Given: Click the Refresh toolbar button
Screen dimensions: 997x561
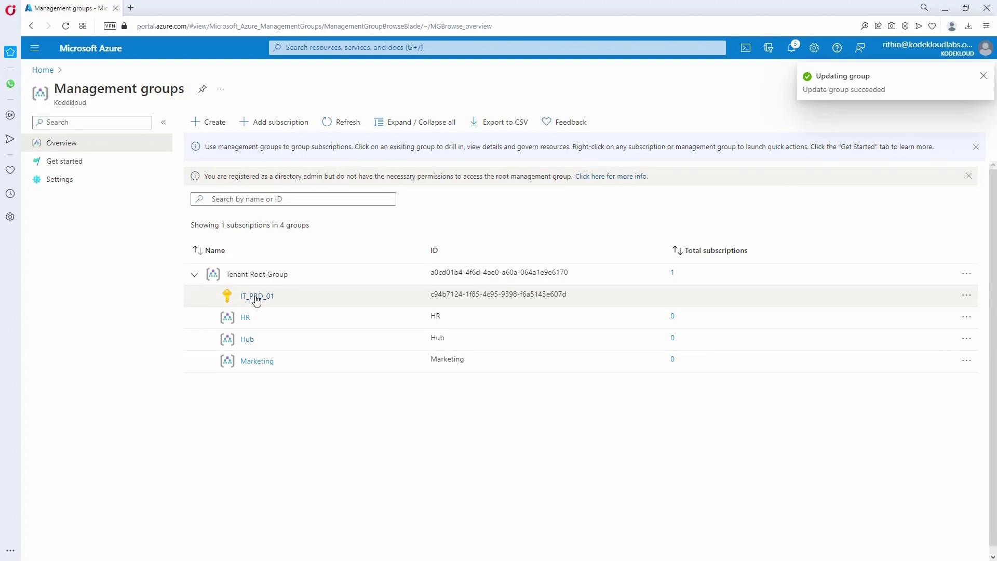Looking at the screenshot, I should pyautogui.click(x=341, y=122).
